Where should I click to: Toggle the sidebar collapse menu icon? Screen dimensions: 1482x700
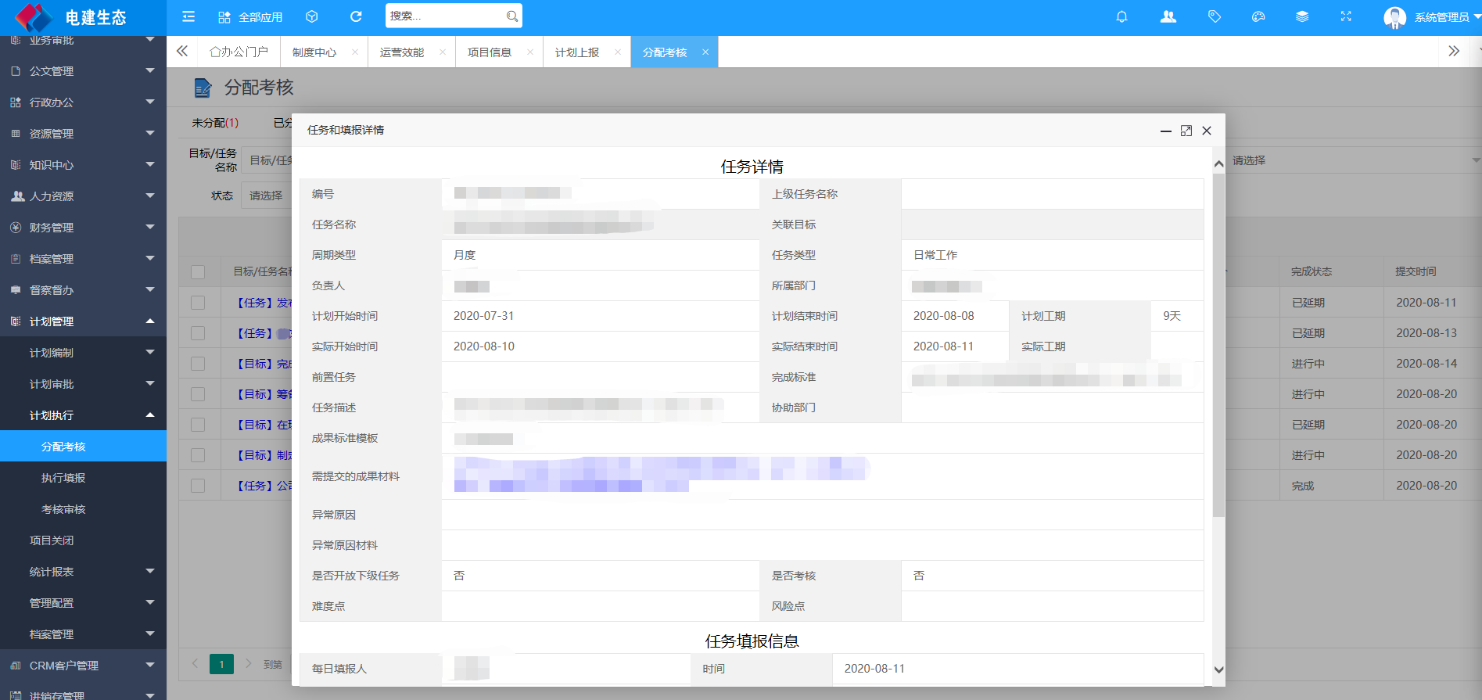pyautogui.click(x=188, y=16)
